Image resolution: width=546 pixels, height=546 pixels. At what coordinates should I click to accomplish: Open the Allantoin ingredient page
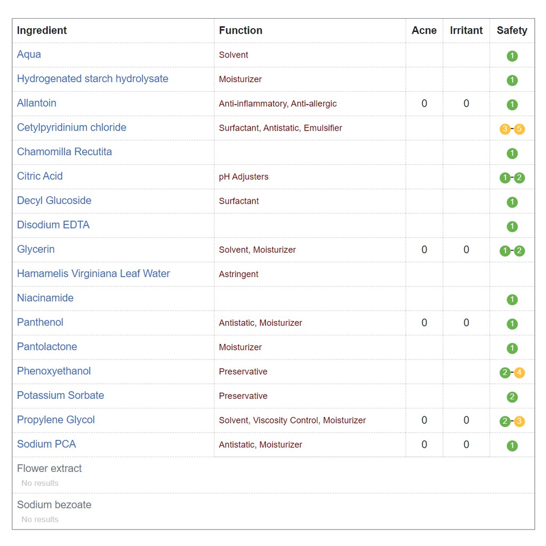point(36,103)
